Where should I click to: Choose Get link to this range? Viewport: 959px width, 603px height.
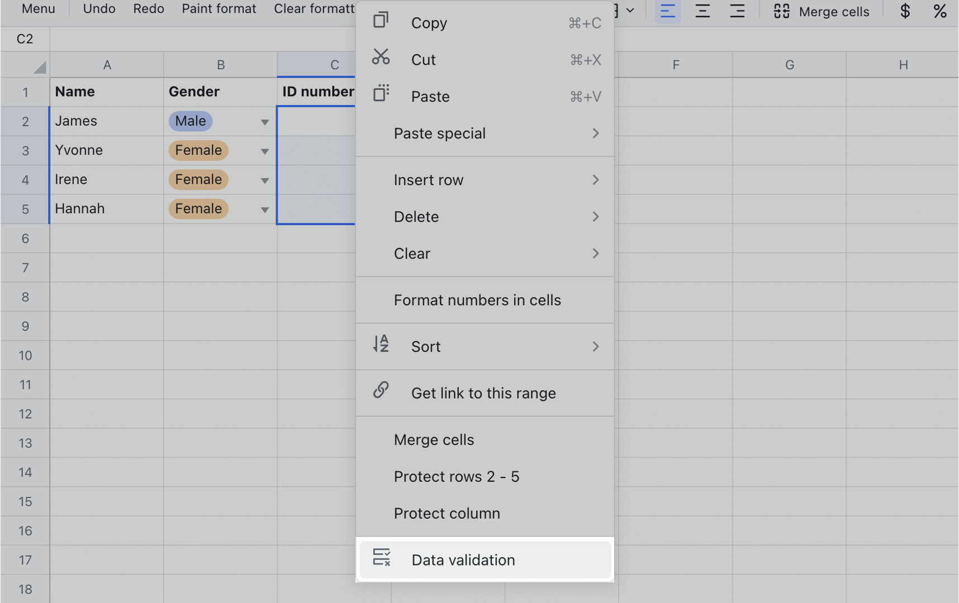point(485,393)
